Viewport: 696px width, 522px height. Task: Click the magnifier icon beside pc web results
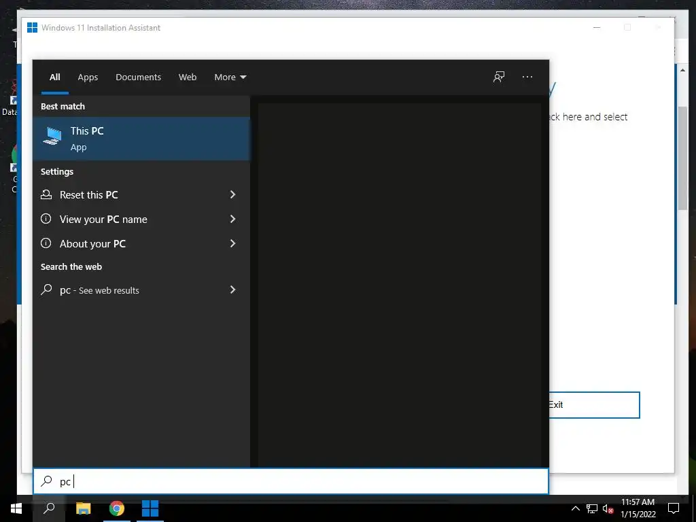tap(46, 290)
